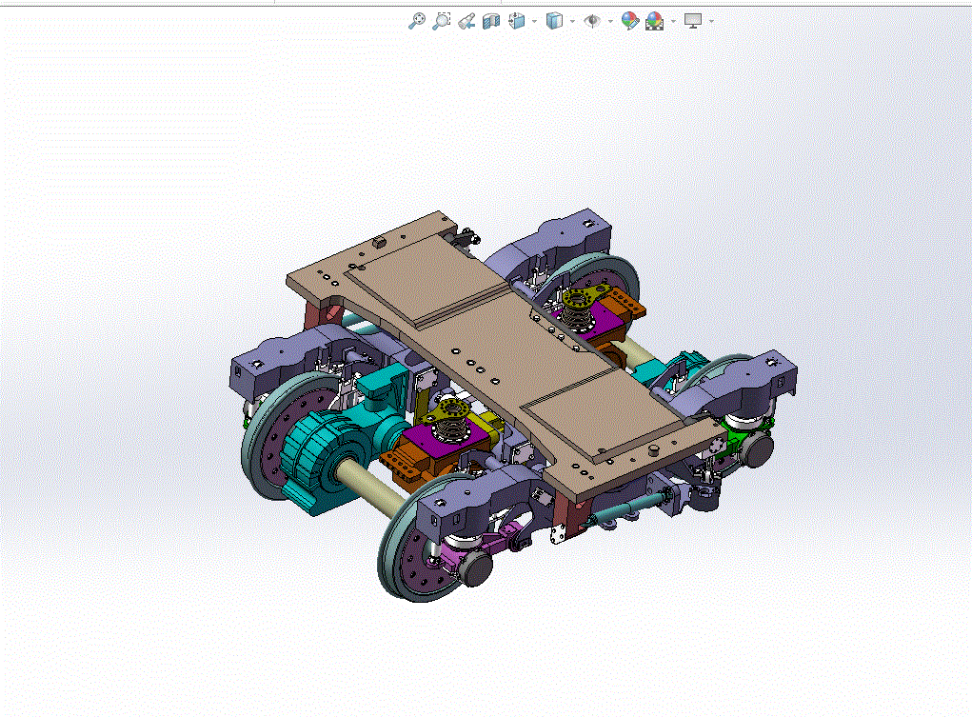The width and height of the screenshot is (972, 717).
Task: Click the Display Style cube icon
Action: [x=554, y=21]
